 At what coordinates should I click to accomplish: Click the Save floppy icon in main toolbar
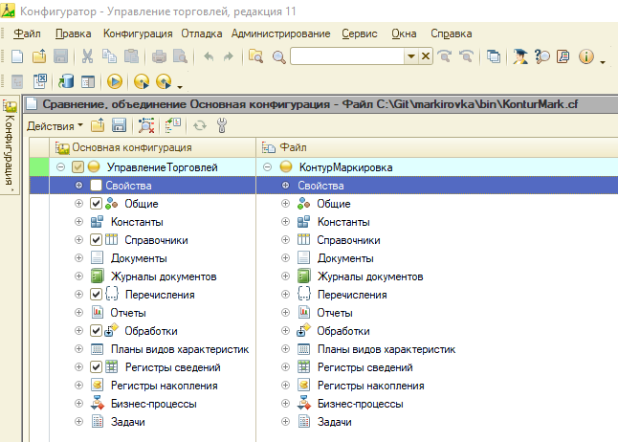[60, 56]
